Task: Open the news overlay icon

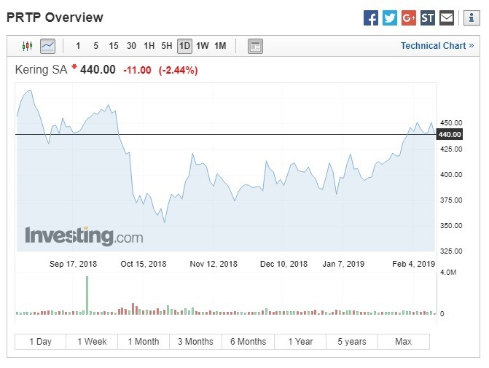Action: pos(255,46)
